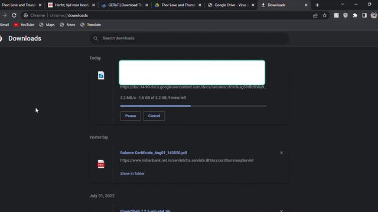Open the Extensions puzzle icon
Image resolution: width=378 pixels, height=212 pixels.
pos(355,15)
